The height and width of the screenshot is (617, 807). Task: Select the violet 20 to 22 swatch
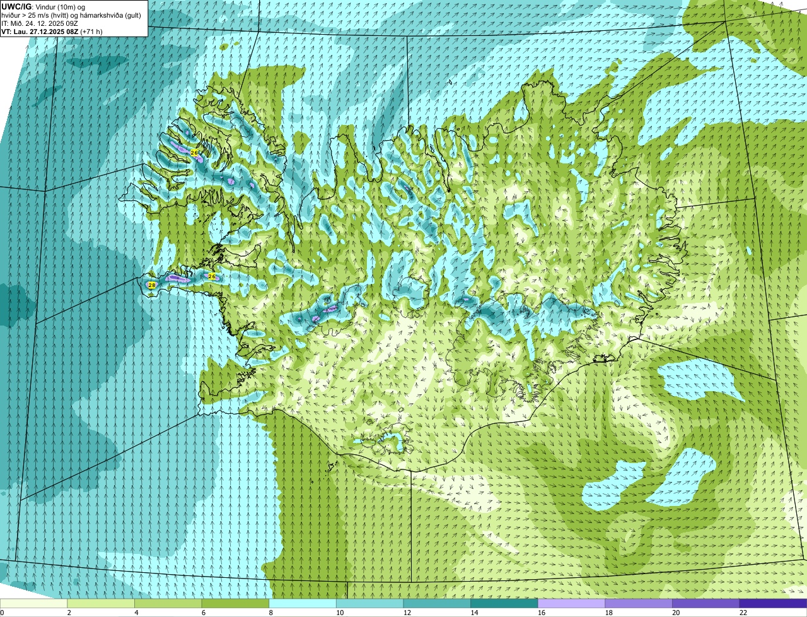coord(706,603)
